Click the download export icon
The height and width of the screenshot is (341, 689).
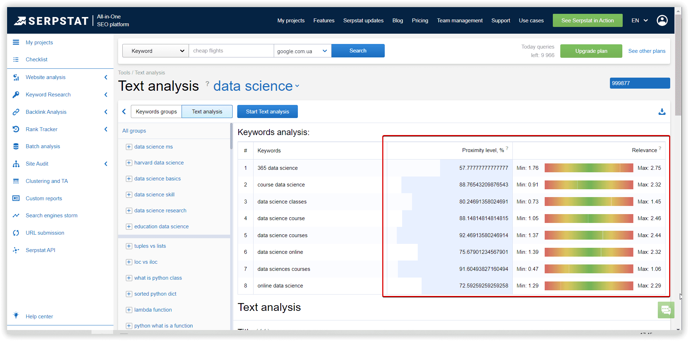coord(662,112)
